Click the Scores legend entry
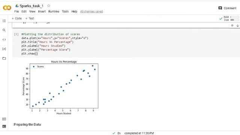This screenshot has height=135, width=240. tap(38, 67)
